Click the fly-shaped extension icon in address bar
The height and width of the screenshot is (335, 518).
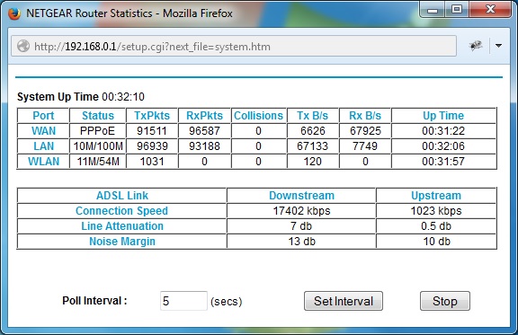[476, 46]
